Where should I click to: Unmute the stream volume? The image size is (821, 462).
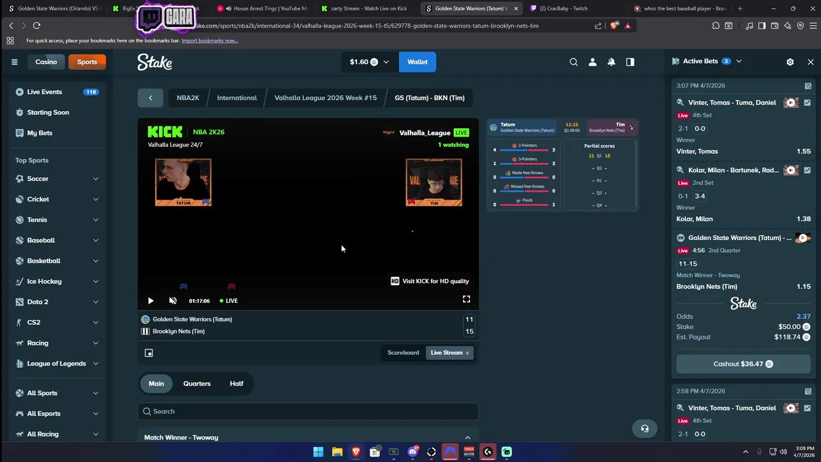coord(173,300)
